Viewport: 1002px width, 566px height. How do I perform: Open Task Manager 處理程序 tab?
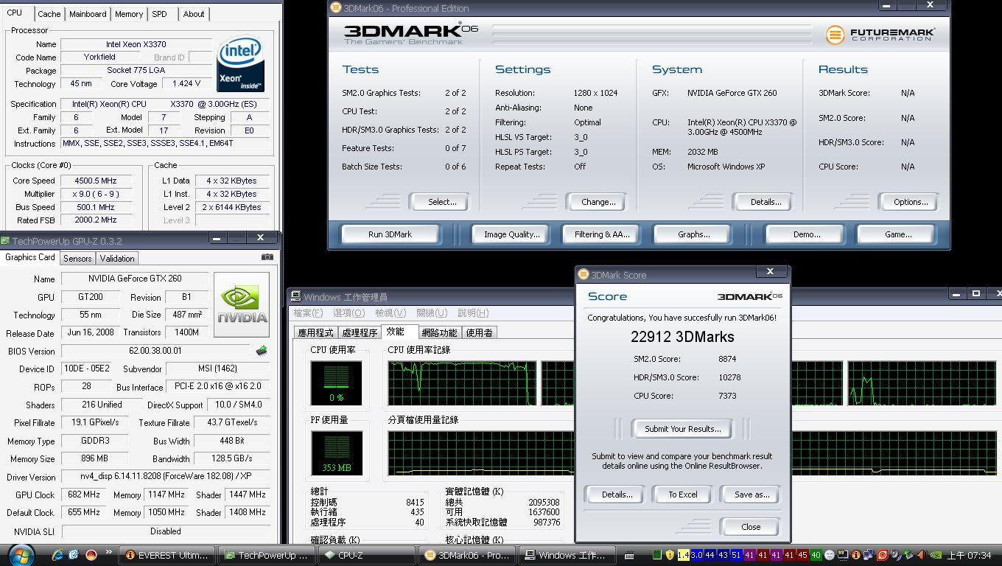(x=360, y=333)
